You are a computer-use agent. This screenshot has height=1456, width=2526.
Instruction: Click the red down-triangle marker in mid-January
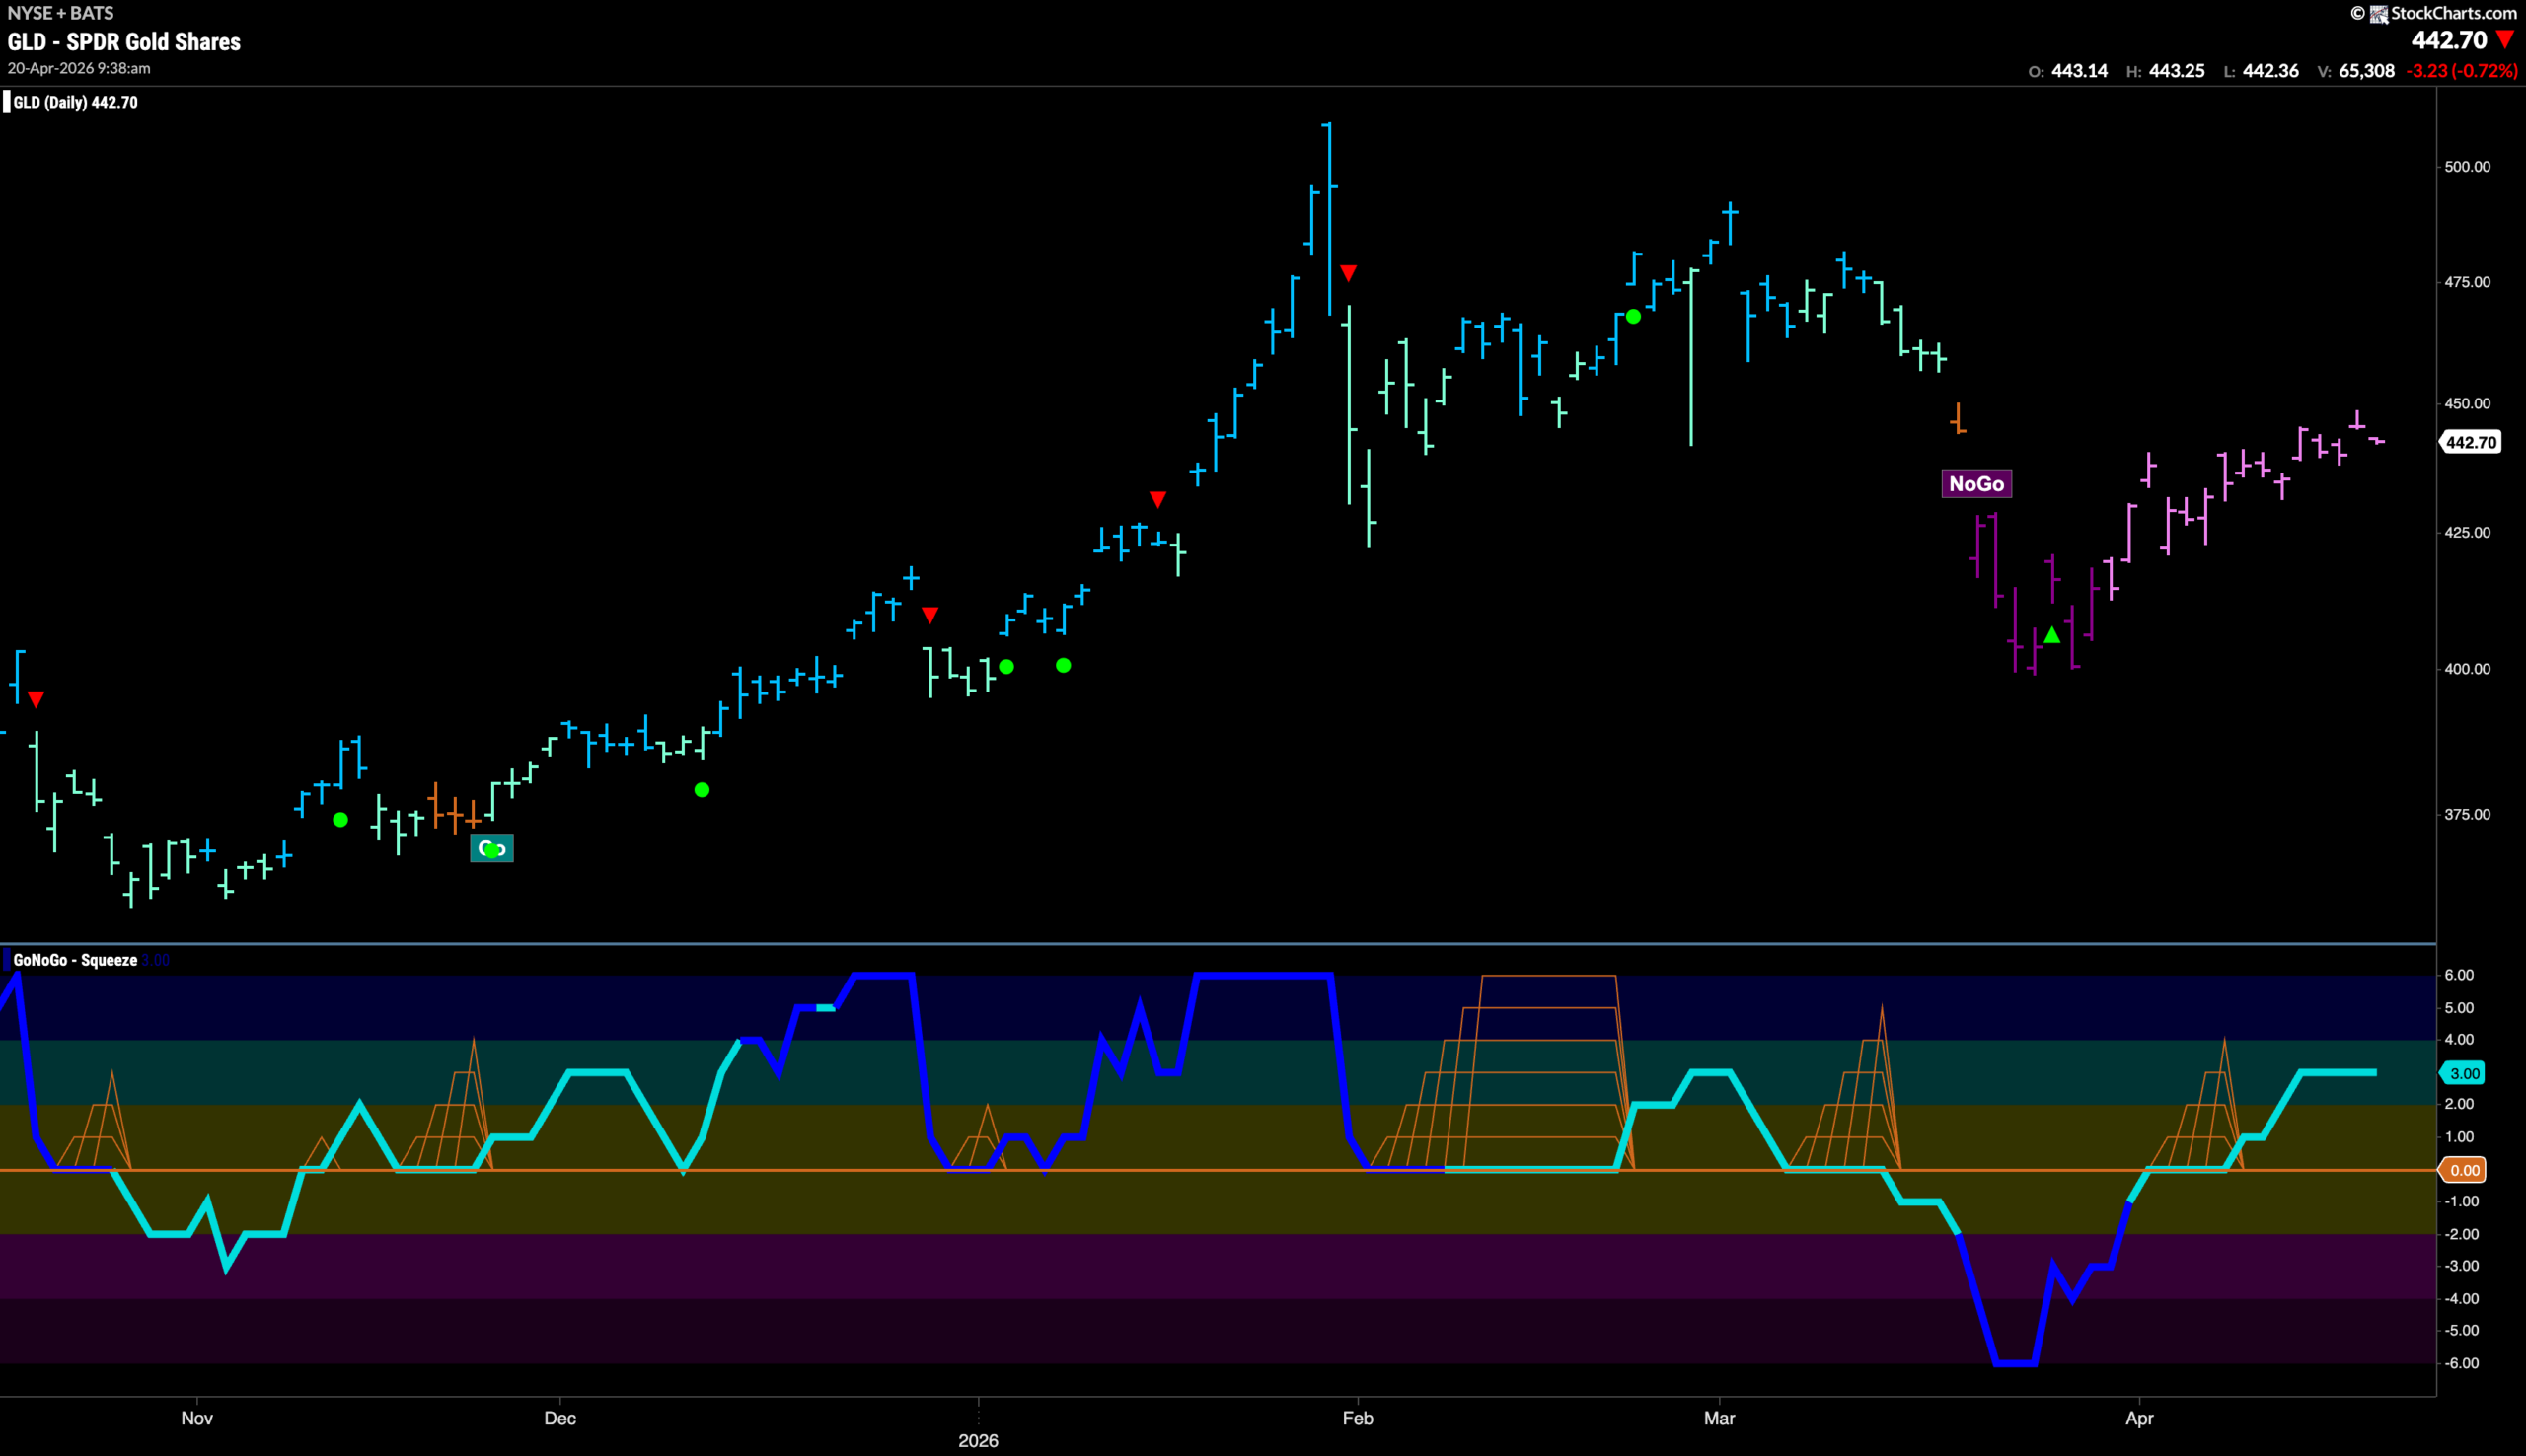(x=1158, y=499)
